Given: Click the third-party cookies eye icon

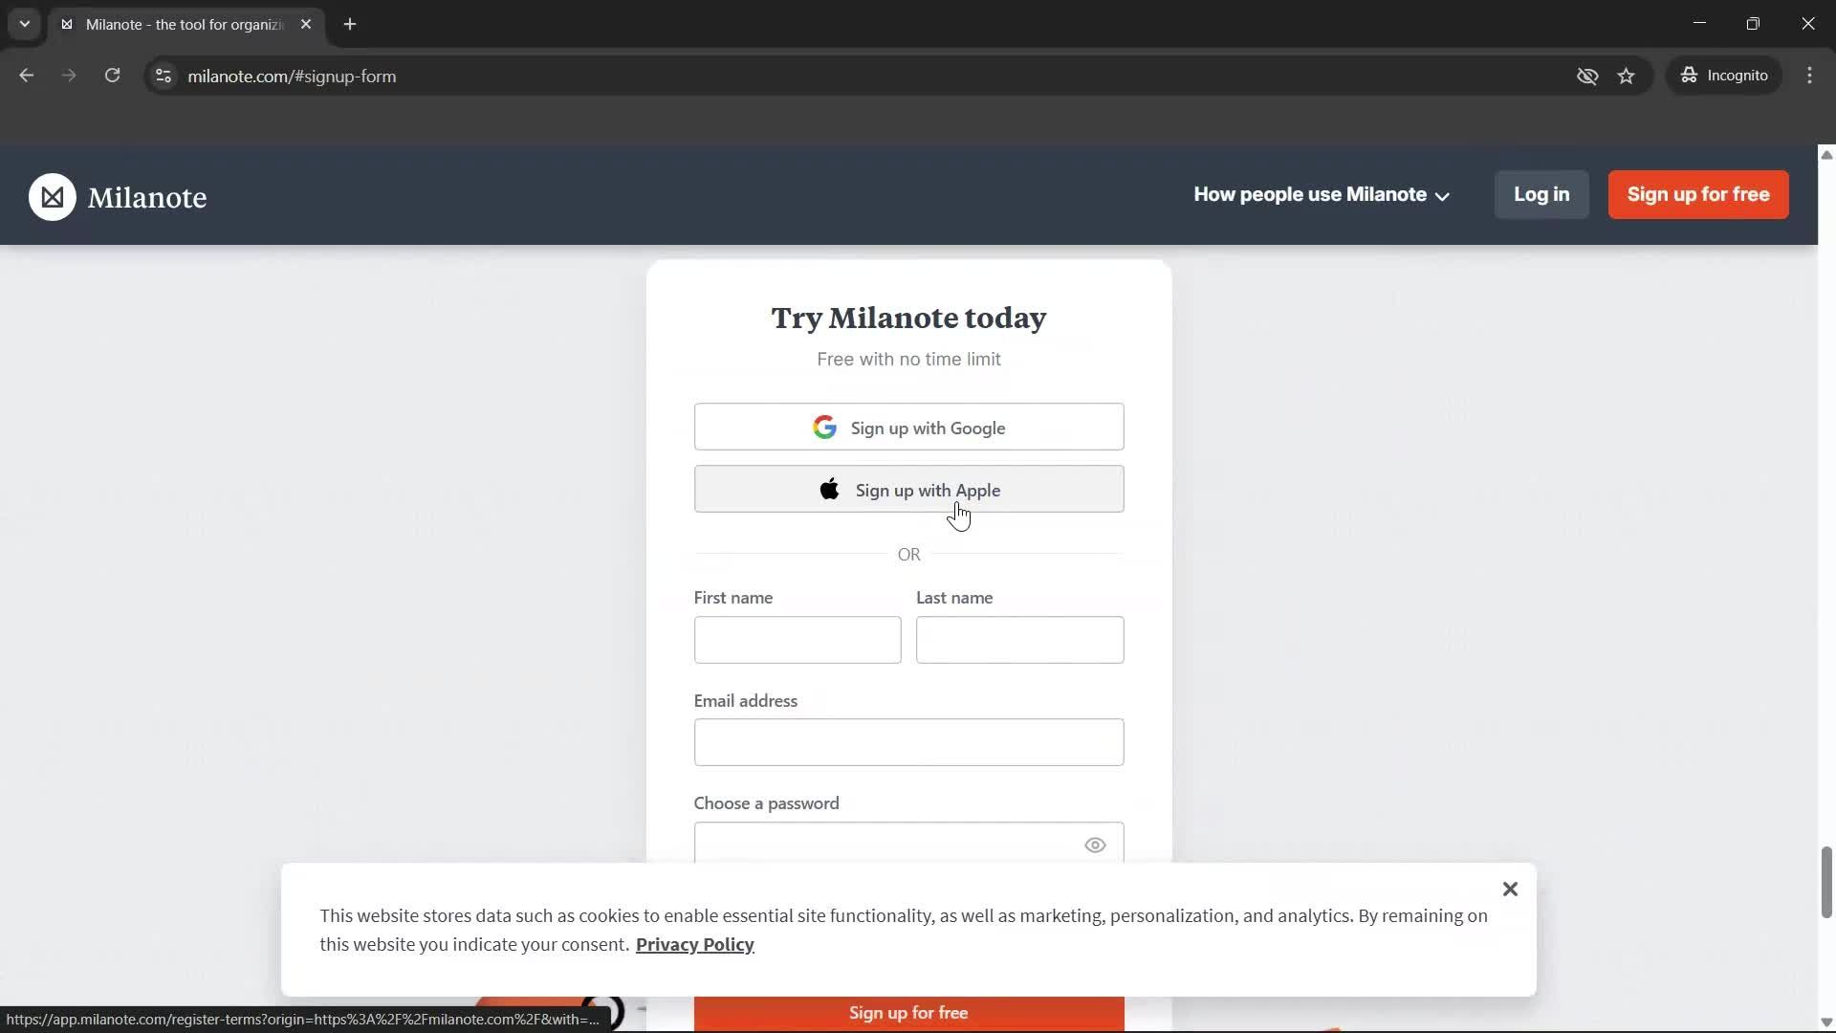Looking at the screenshot, I should click(1587, 76).
